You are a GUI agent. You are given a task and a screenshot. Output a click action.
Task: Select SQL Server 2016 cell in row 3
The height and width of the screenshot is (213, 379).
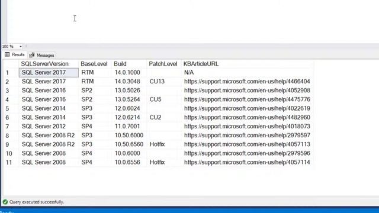[x=49, y=91]
